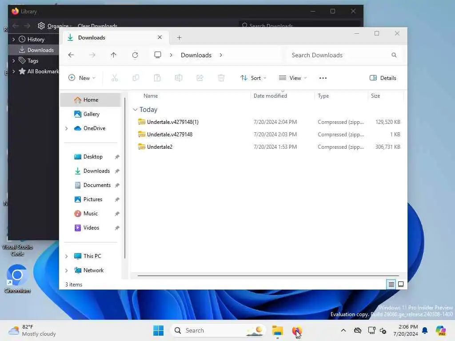Open the View dropdown
This screenshot has height=341, width=455.
(x=292, y=78)
